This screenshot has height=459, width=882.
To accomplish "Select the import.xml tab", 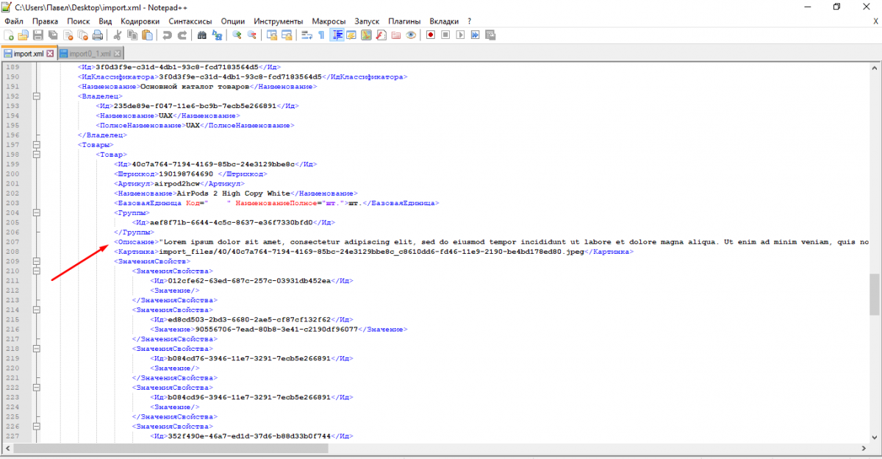I will click(28, 54).
